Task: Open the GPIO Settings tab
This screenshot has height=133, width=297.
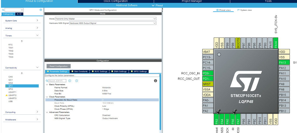Action: click(139, 72)
